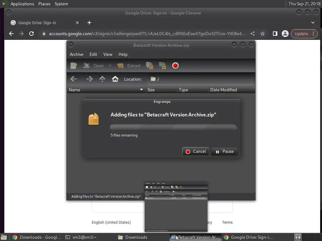Click the red stop icon in toolbar

click(175, 66)
